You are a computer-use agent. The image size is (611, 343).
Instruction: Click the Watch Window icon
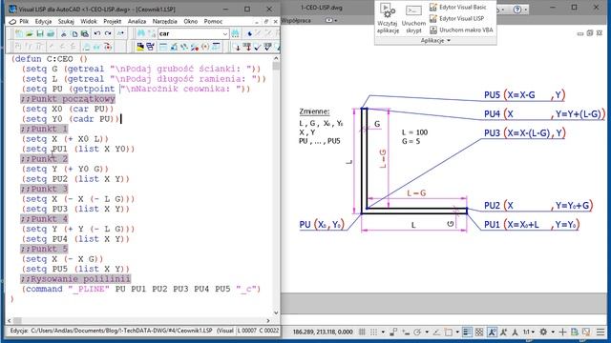tap(216, 47)
